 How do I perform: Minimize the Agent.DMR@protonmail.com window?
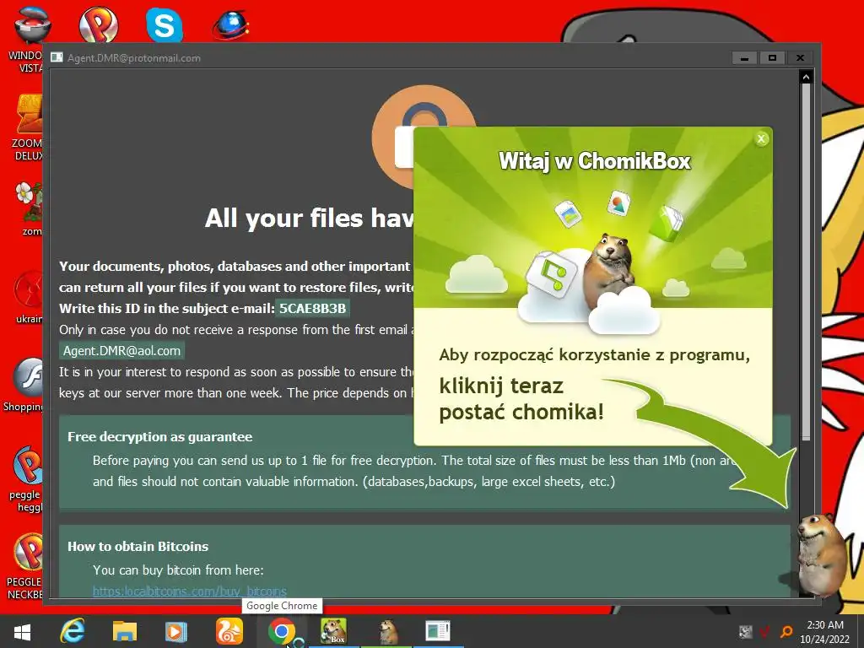744,58
